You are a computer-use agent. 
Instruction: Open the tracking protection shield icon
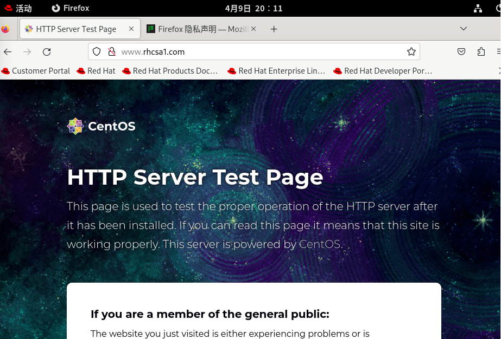pos(97,51)
